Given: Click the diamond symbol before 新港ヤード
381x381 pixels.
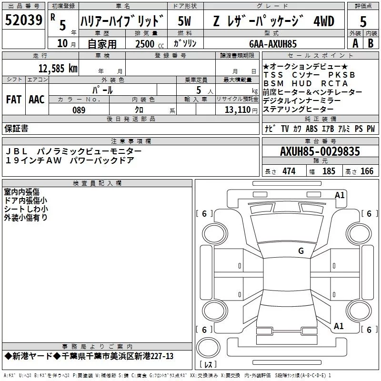Looking at the screenshot, I should click(x=8, y=356).
